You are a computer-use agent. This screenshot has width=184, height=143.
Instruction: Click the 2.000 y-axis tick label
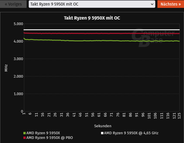point(18,76)
